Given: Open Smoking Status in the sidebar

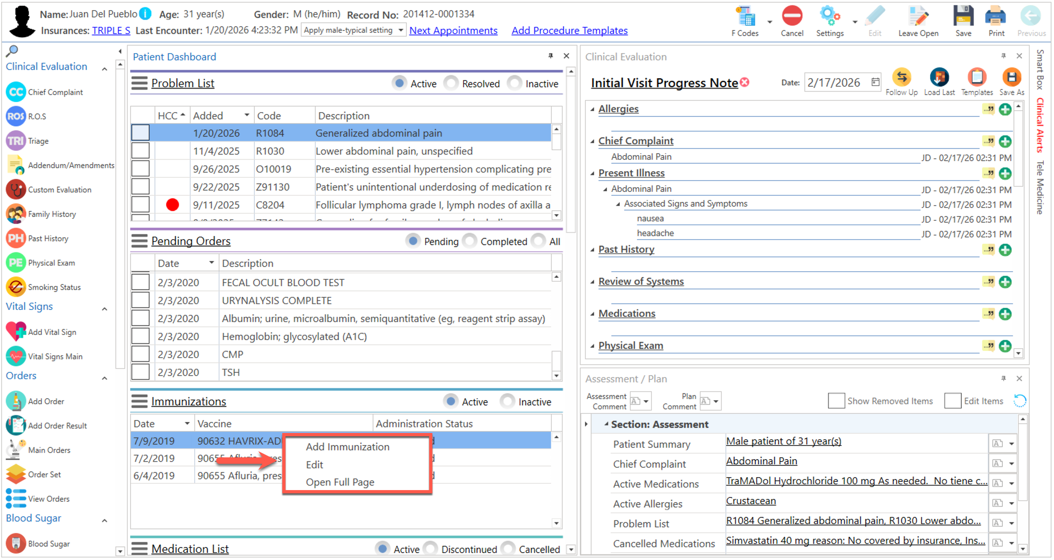Looking at the screenshot, I should [15, 287].
